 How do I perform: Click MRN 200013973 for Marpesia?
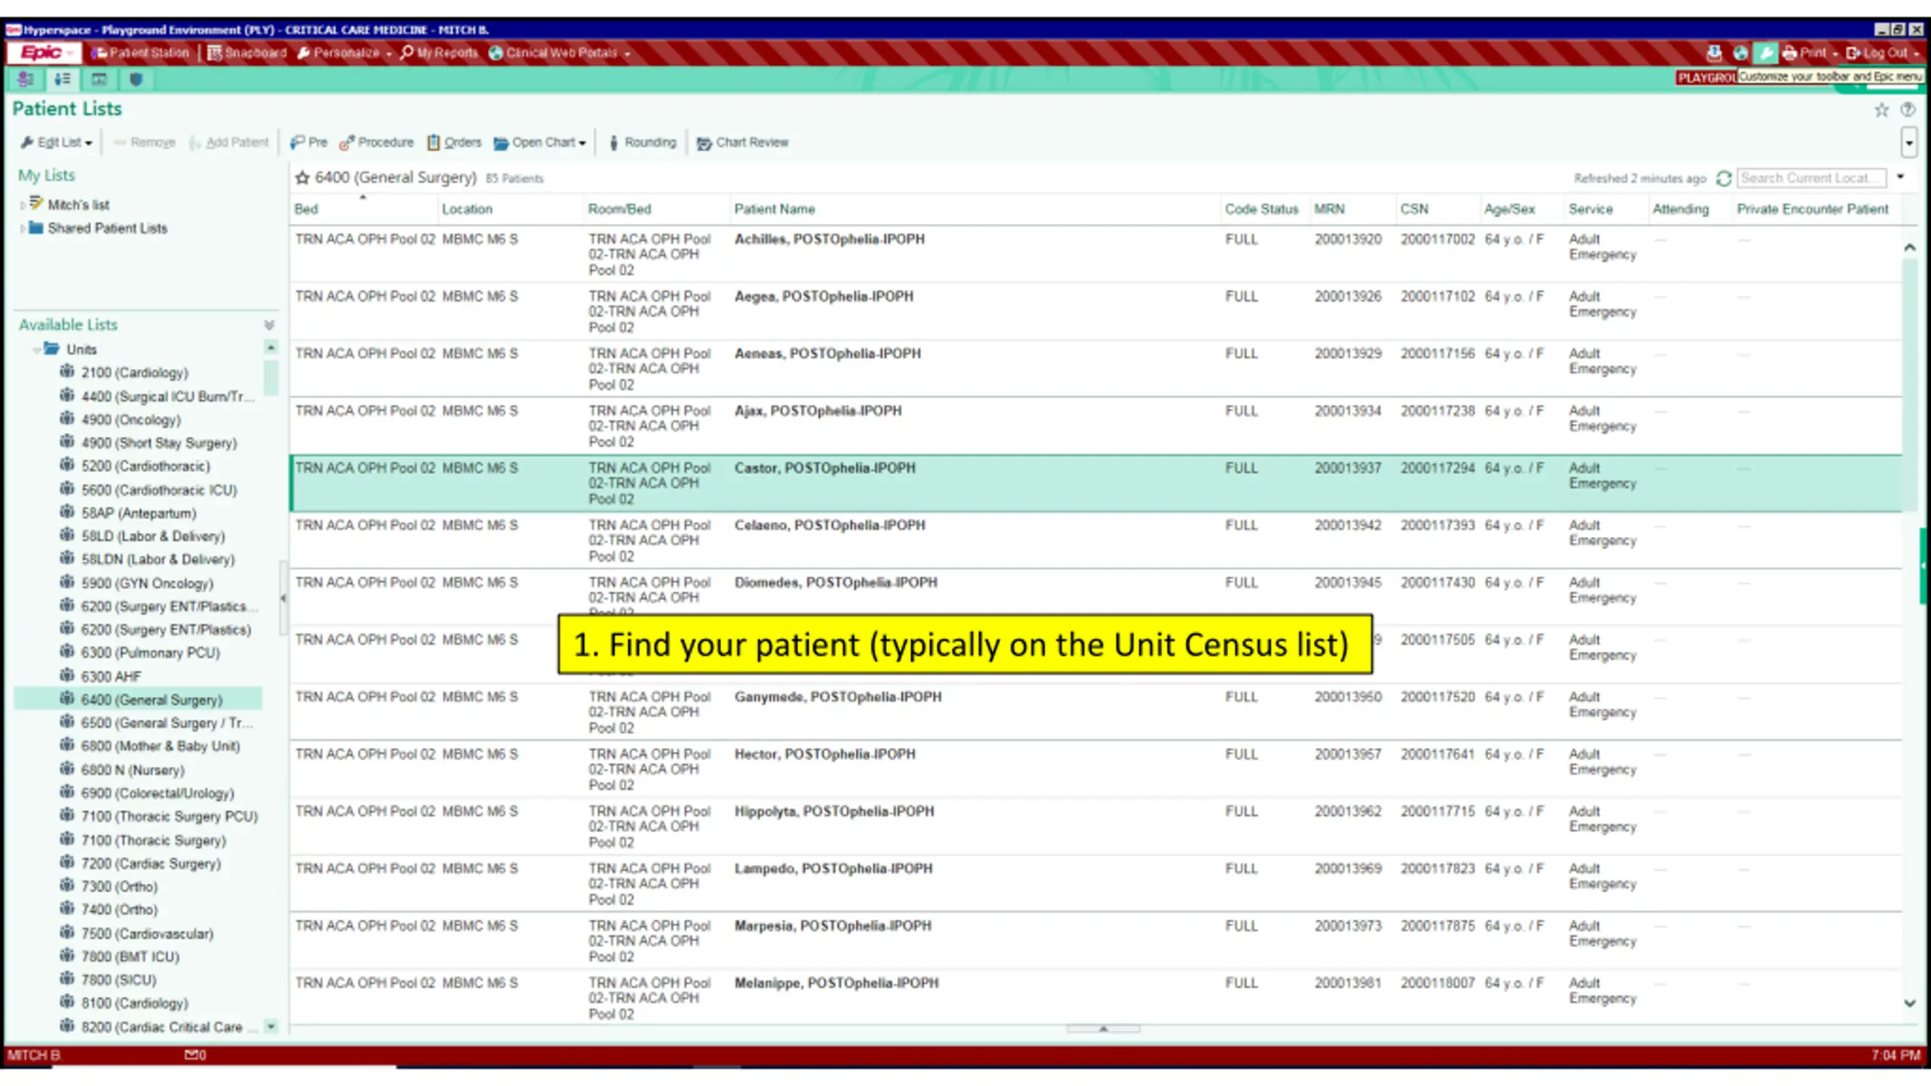pos(1348,926)
